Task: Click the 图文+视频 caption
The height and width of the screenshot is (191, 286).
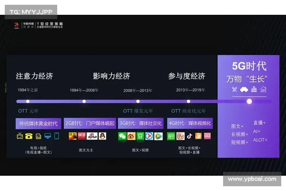Action: pyautogui.click(x=140, y=150)
